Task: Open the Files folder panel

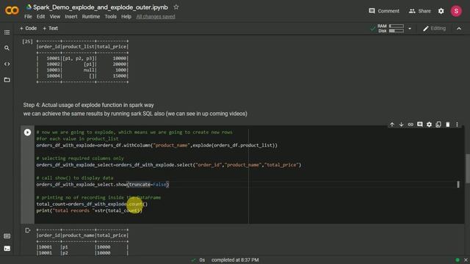Action: click(7, 80)
